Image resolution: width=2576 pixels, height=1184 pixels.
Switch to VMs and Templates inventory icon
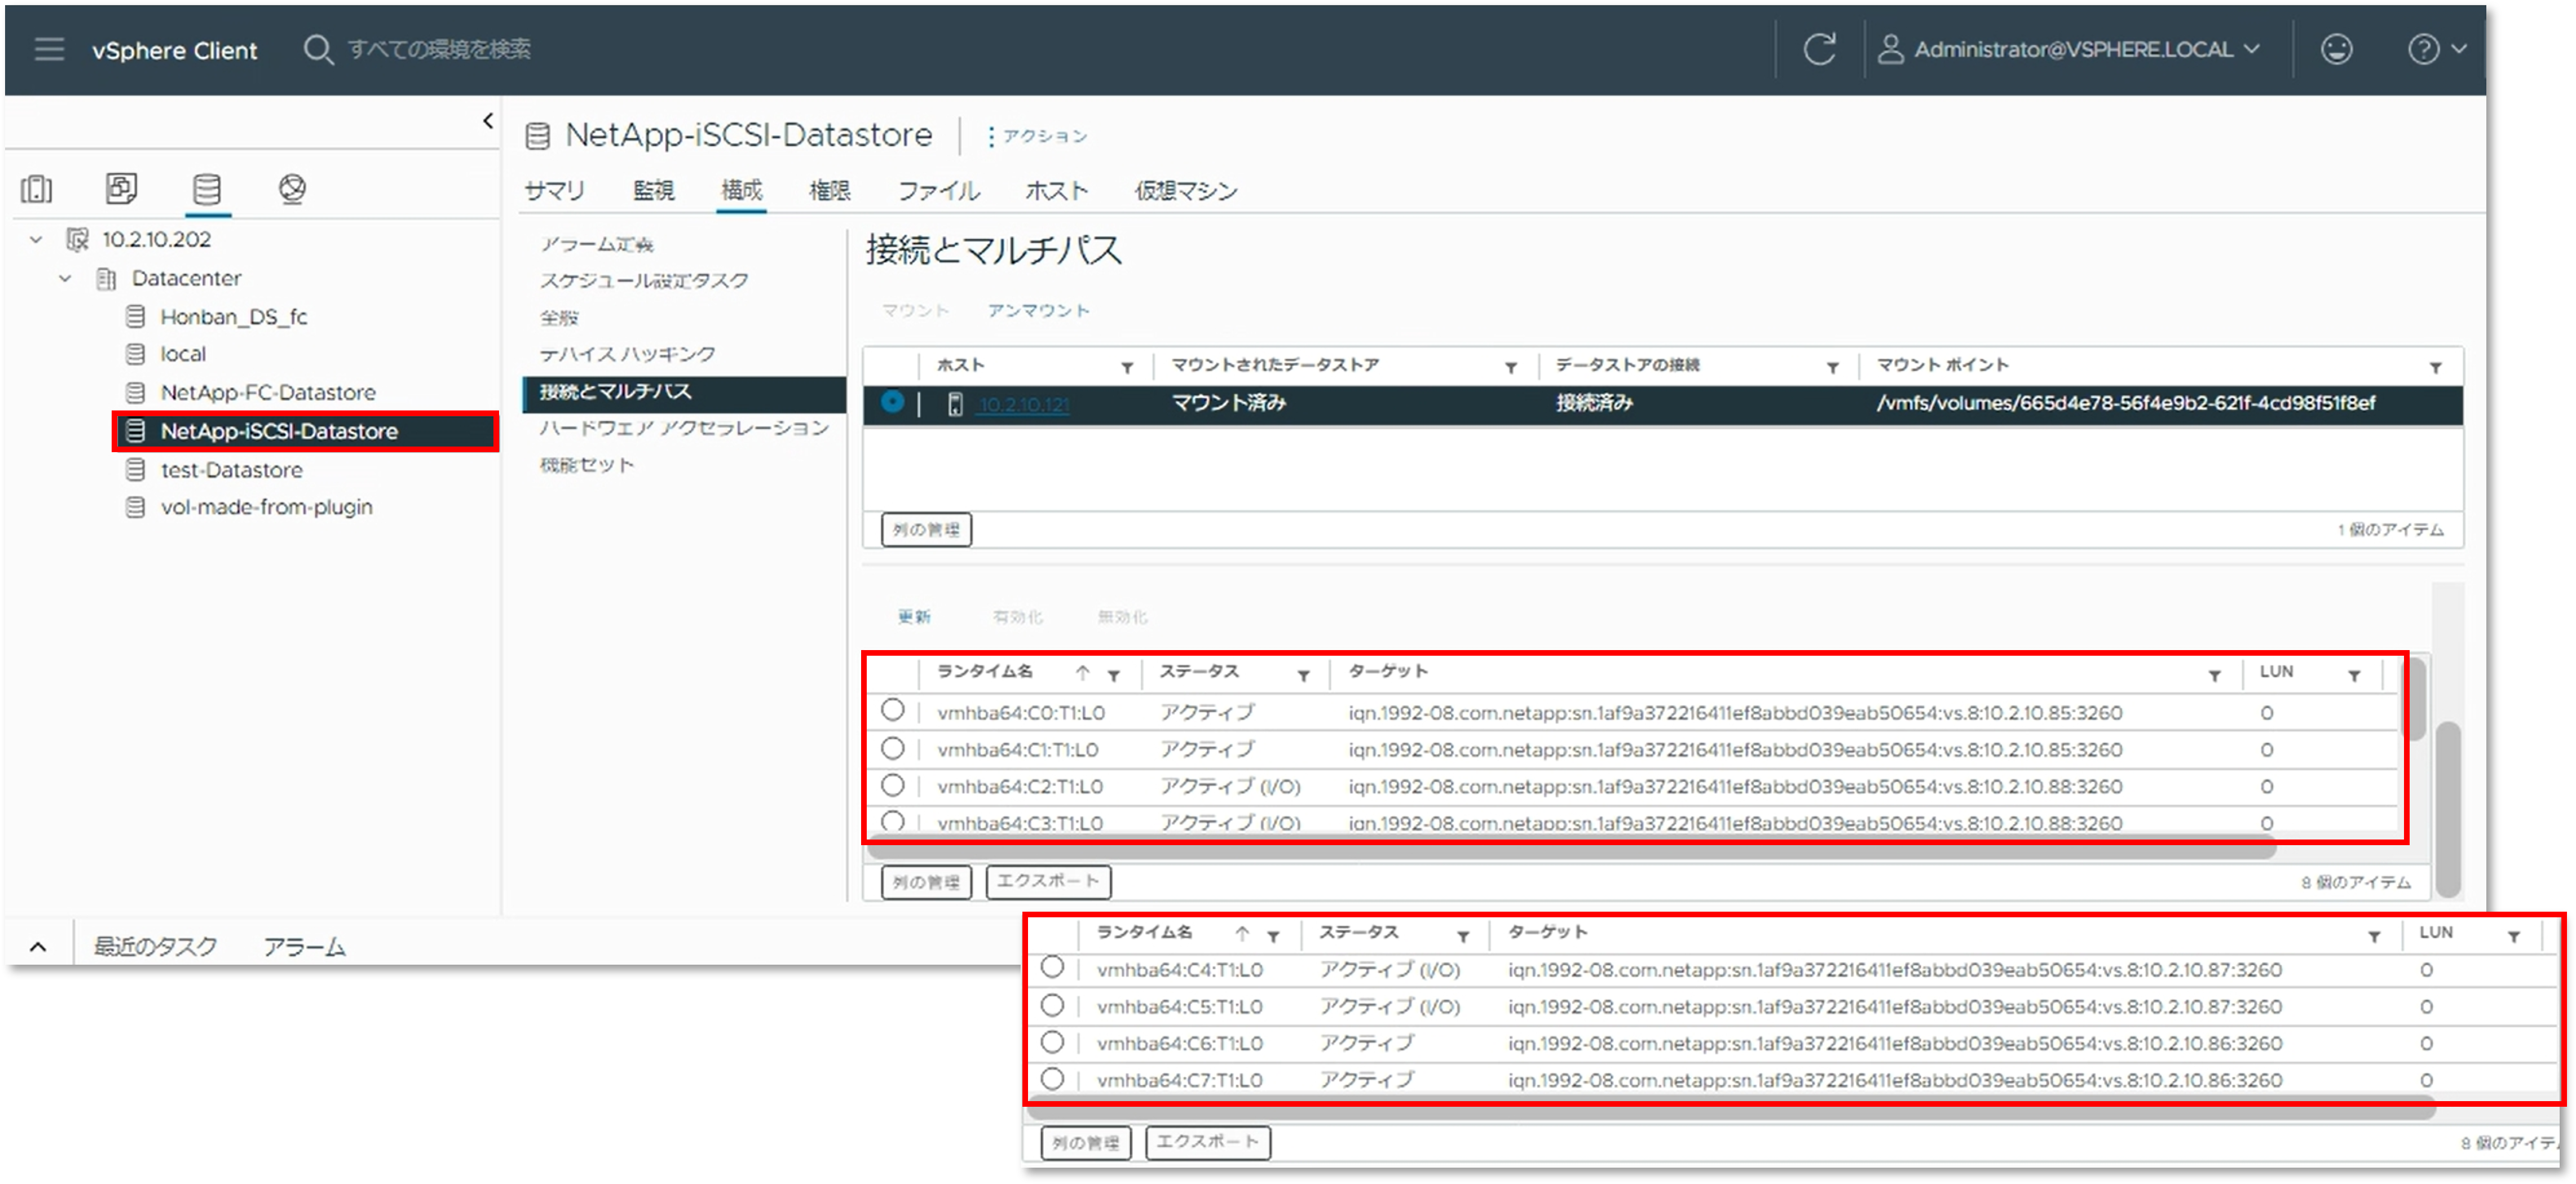coord(122,188)
